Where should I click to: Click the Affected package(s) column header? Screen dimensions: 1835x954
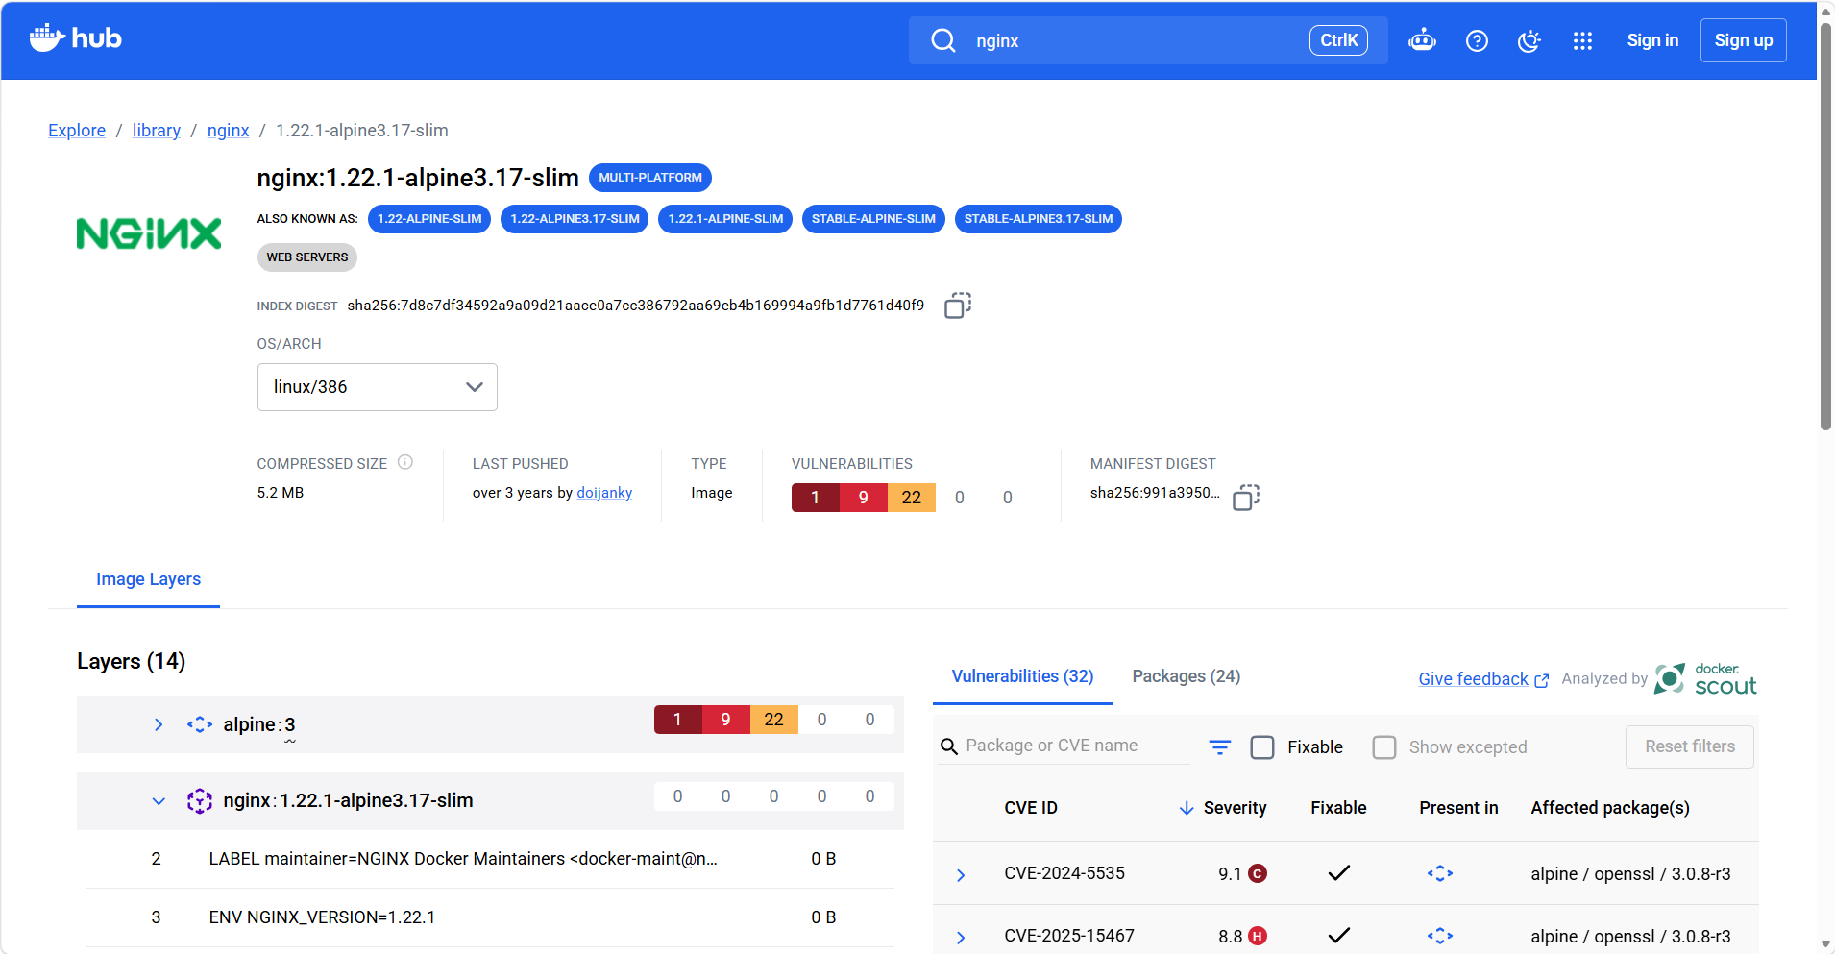click(1610, 808)
